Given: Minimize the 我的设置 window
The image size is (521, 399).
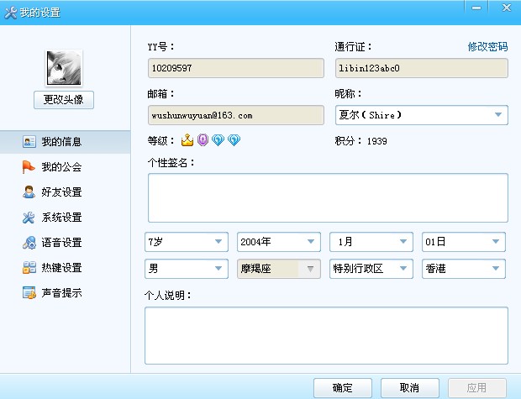Looking at the screenshot, I should (x=476, y=8).
